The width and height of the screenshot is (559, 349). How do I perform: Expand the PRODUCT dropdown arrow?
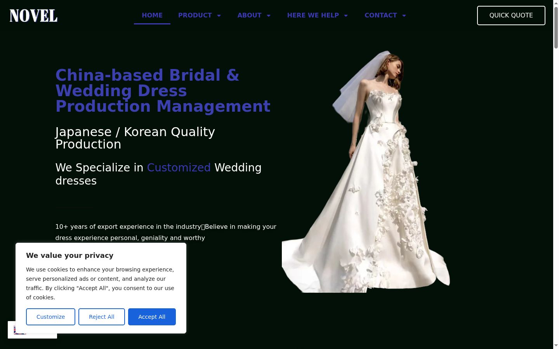(219, 16)
